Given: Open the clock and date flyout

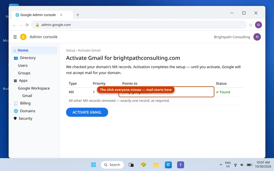Looking at the screenshot, I should point(263,165).
